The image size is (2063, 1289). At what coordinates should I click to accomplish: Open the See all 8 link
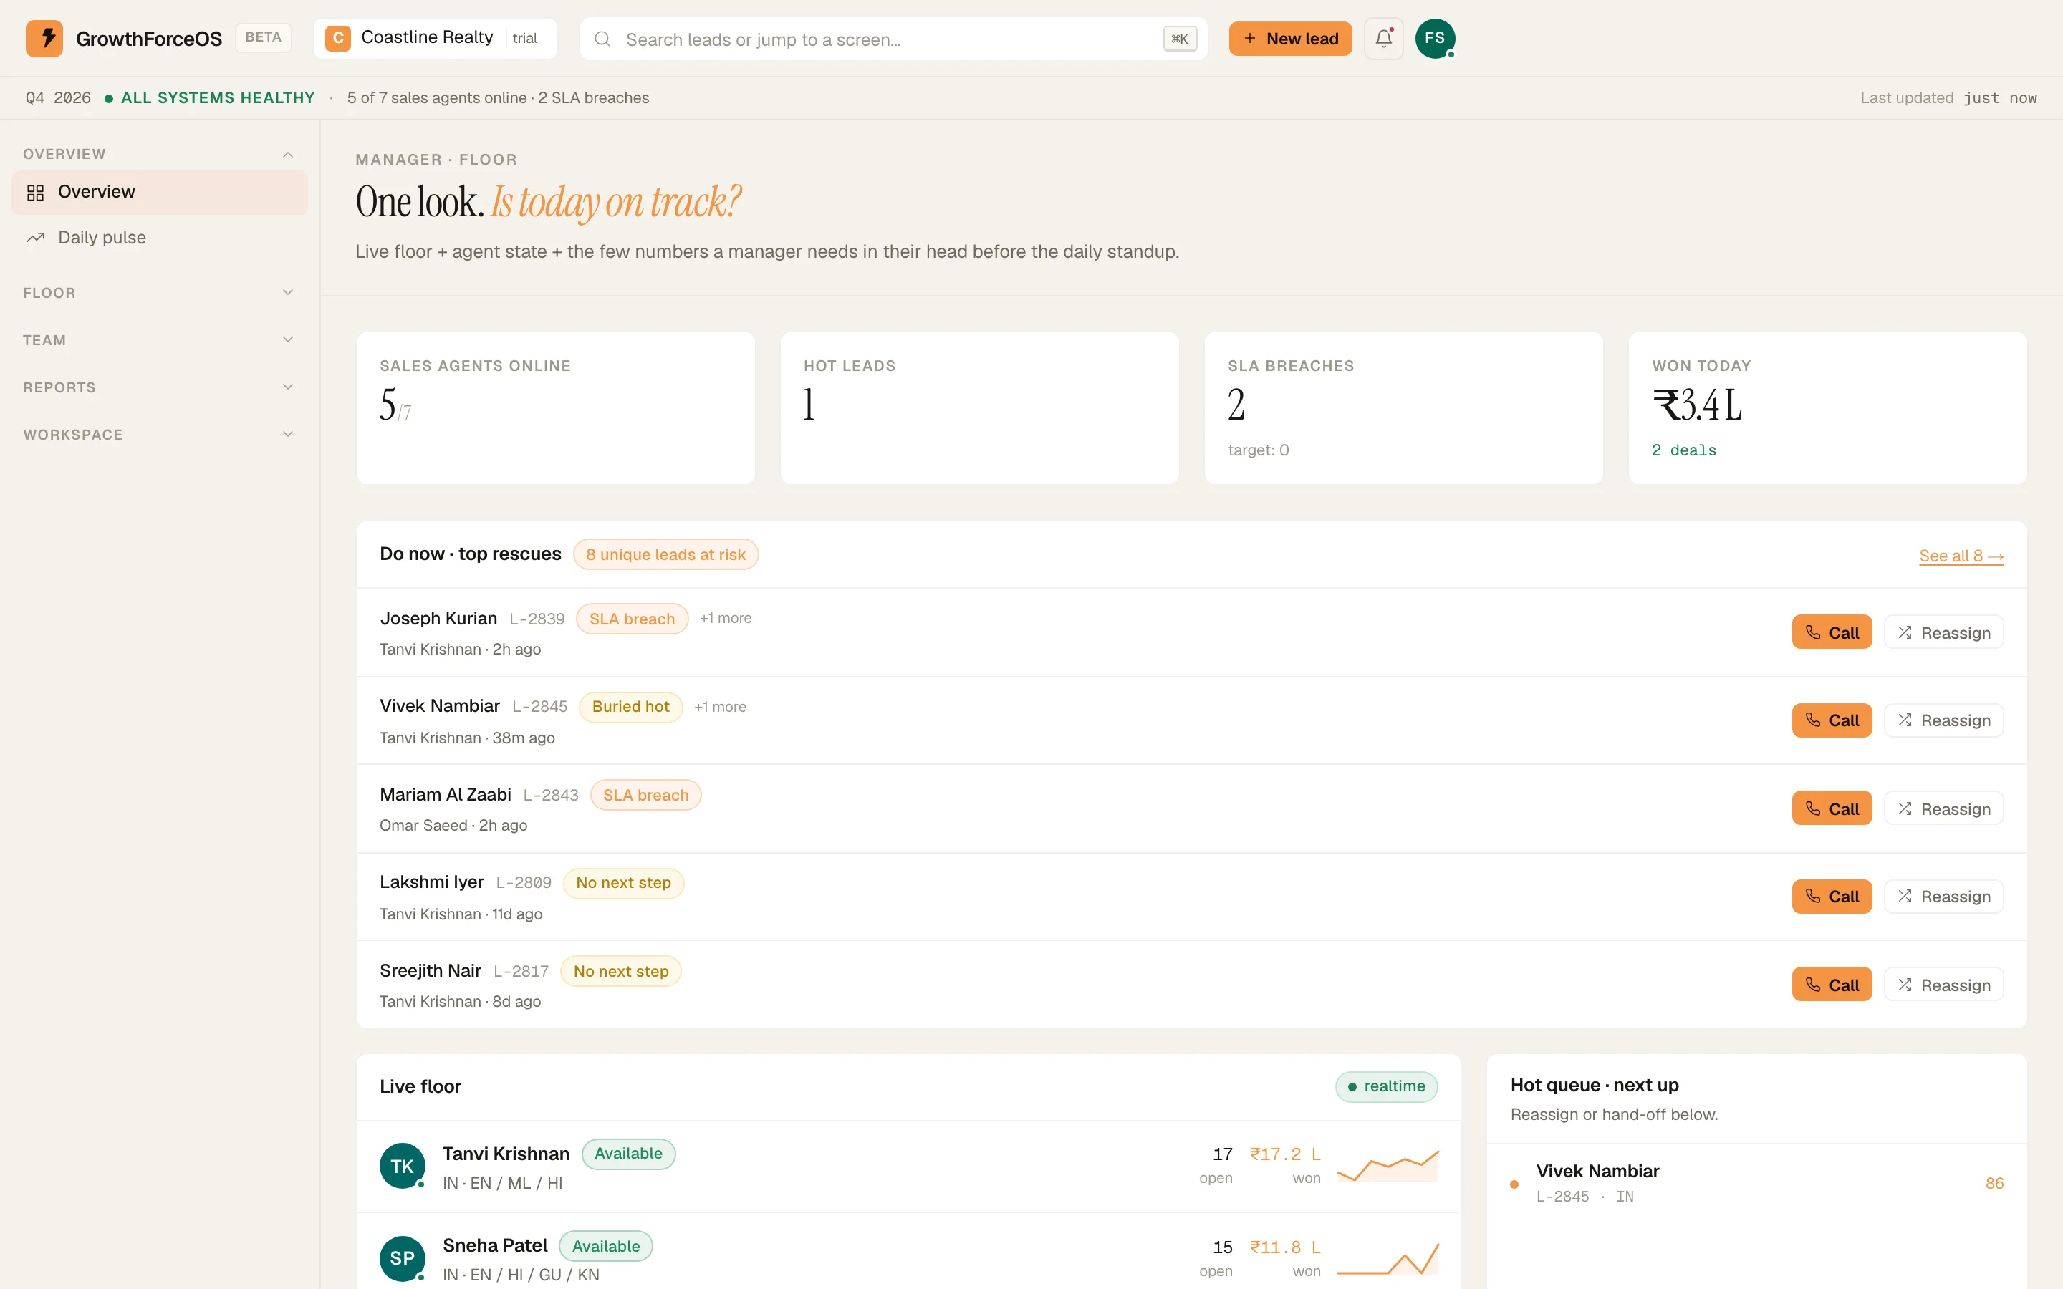[1961, 556]
